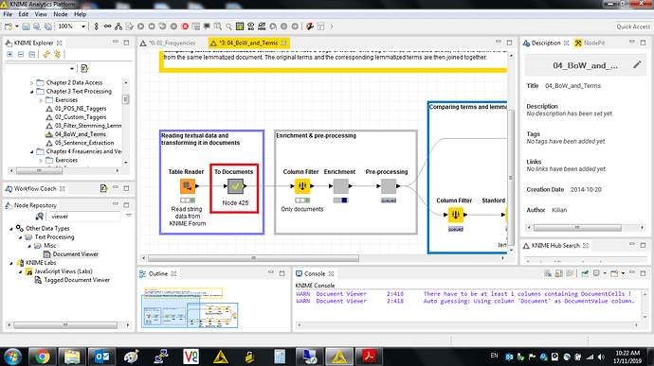Collapse the Chapter 3 Text Processing folder
The image size is (654, 366).
pos(31,91)
